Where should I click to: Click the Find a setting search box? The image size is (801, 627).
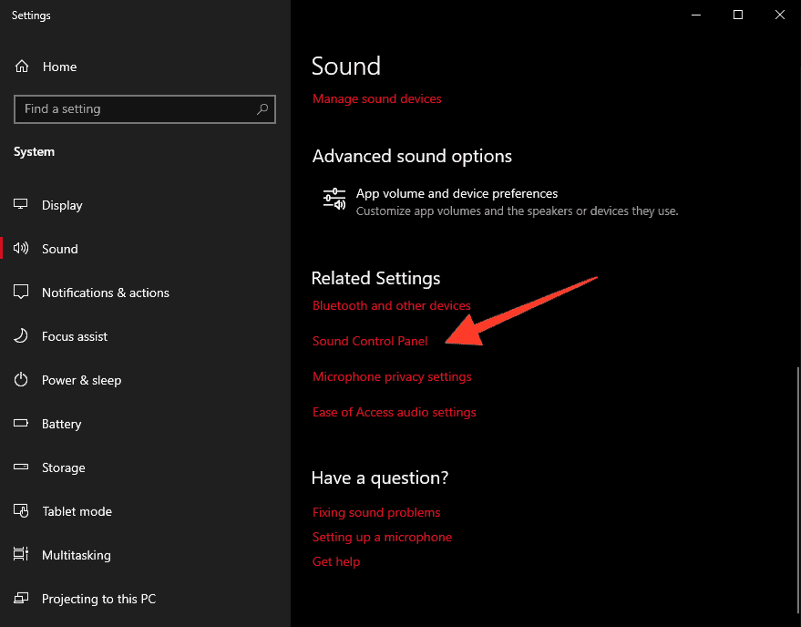pos(144,108)
